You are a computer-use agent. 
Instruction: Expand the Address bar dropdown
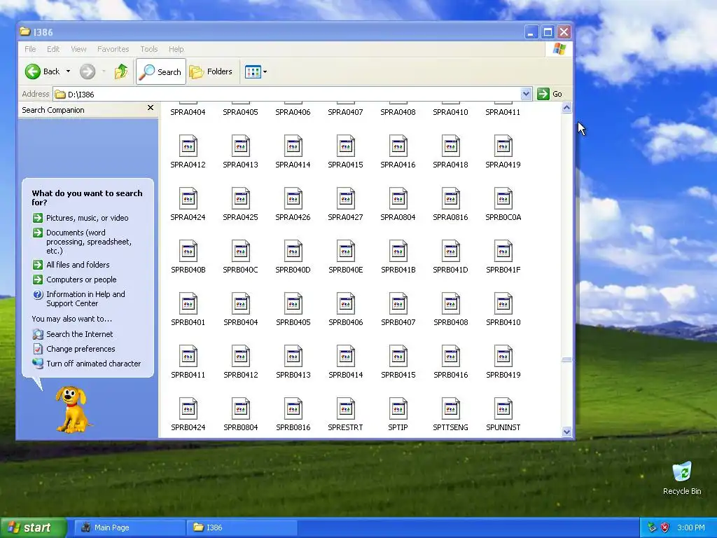tap(526, 94)
